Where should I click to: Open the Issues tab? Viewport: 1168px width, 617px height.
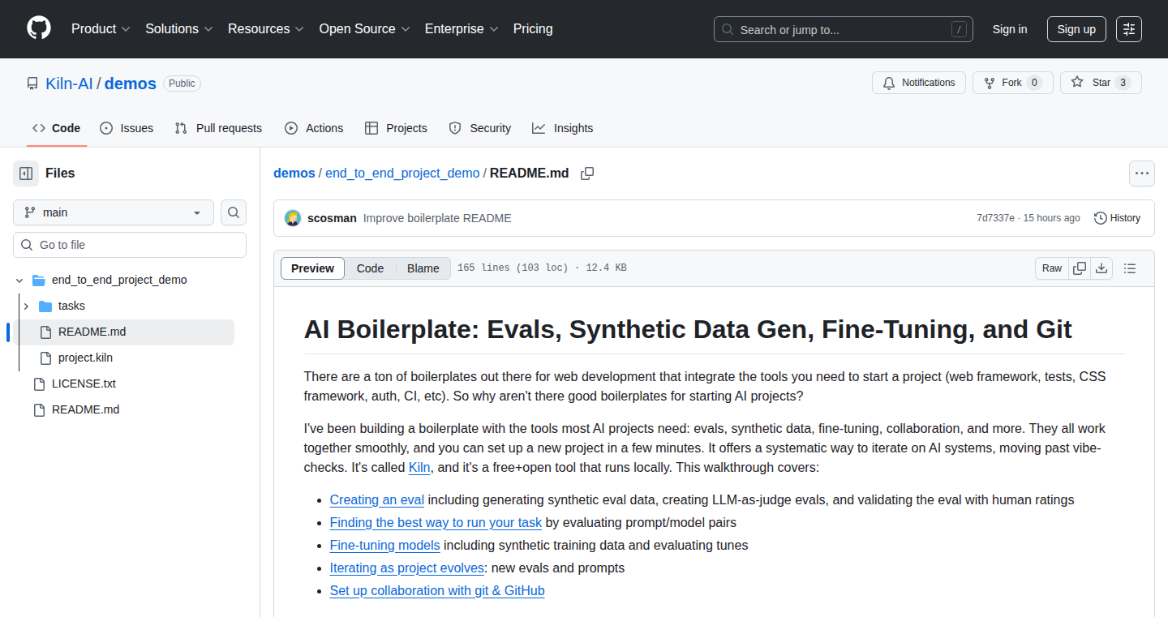(127, 128)
